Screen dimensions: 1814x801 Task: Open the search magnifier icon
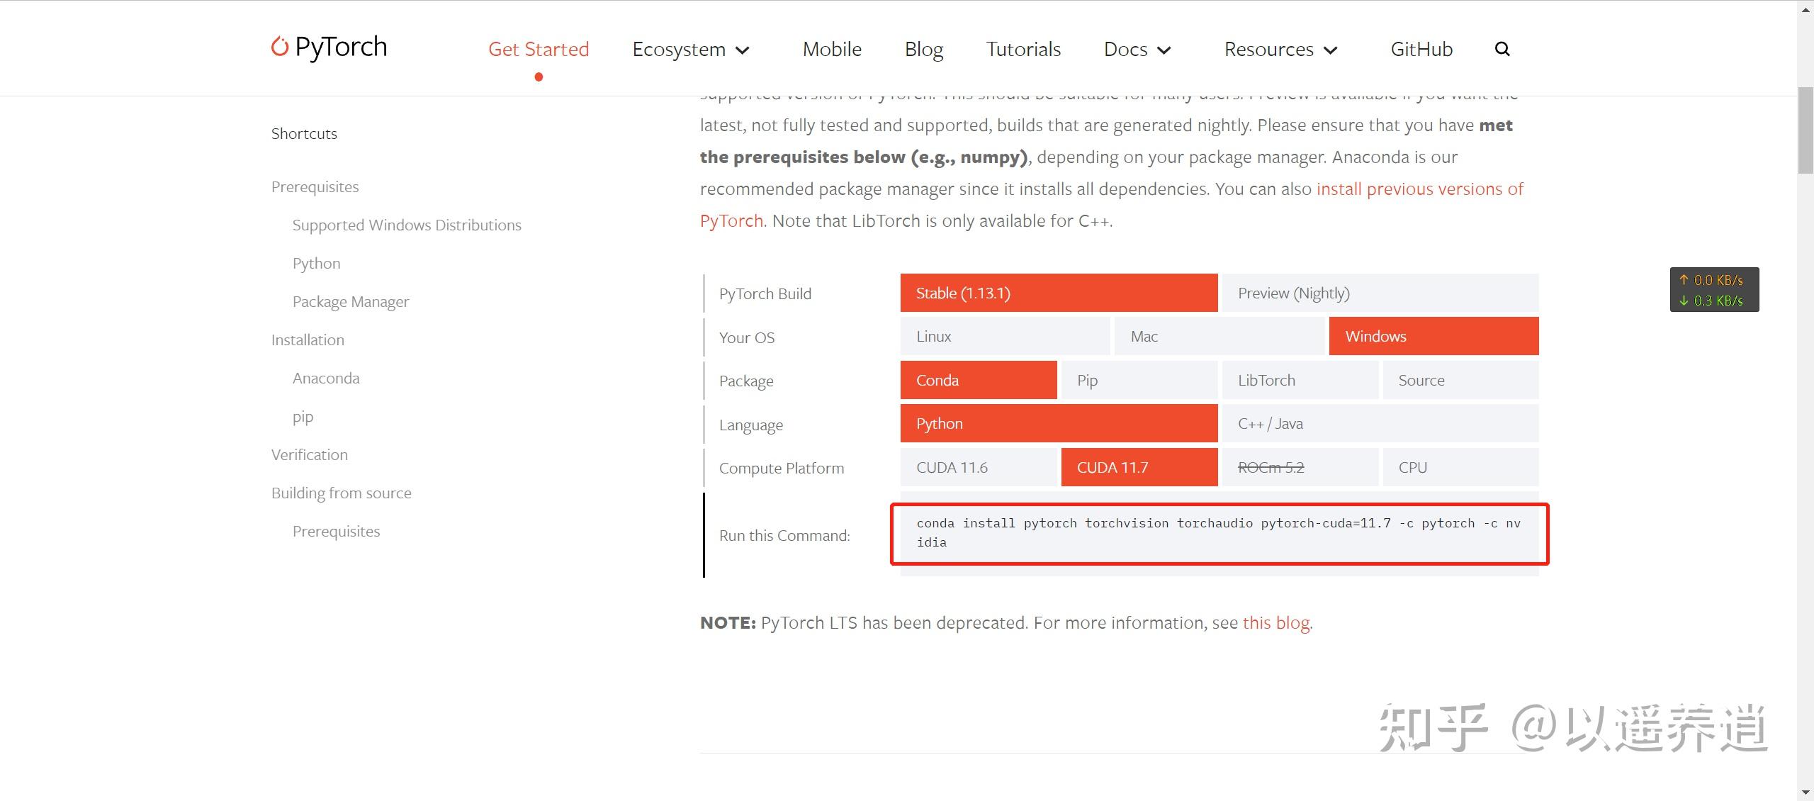point(1502,49)
